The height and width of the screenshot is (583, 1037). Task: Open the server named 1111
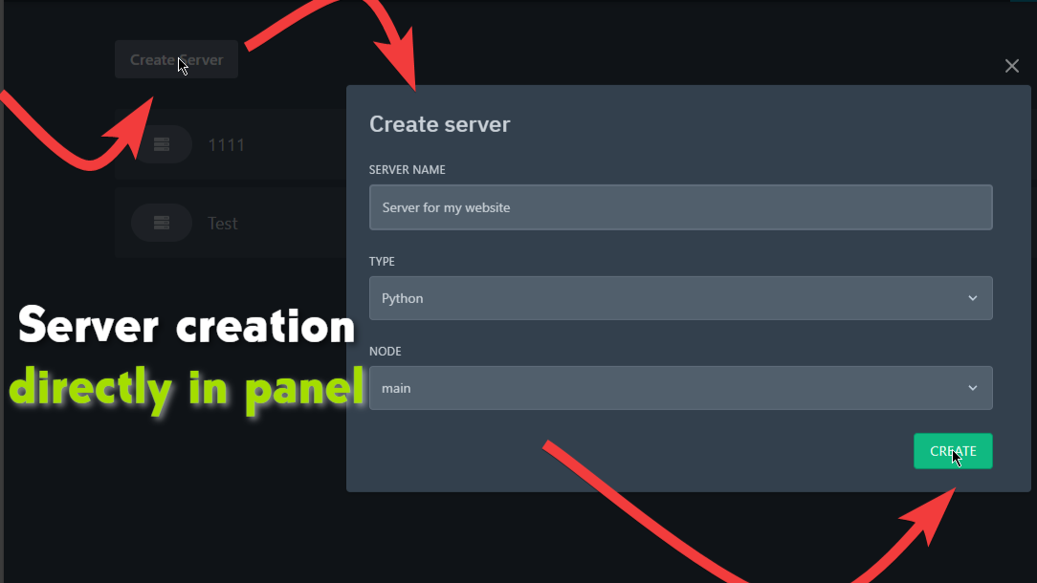click(227, 145)
